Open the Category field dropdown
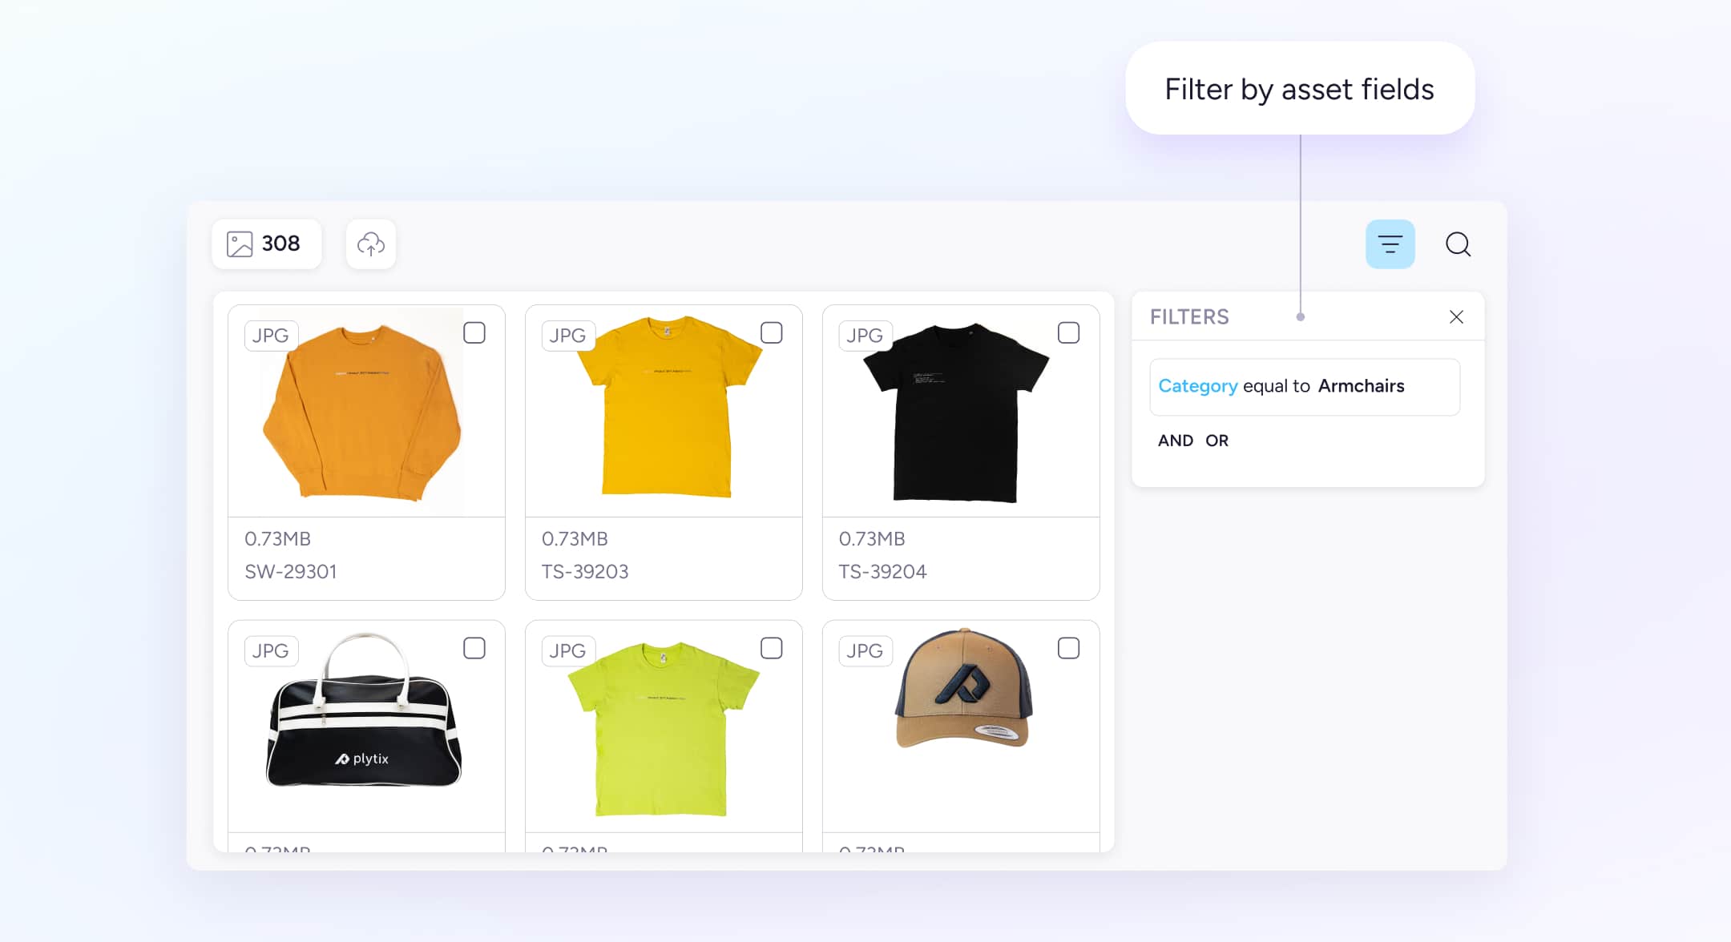 point(1197,386)
